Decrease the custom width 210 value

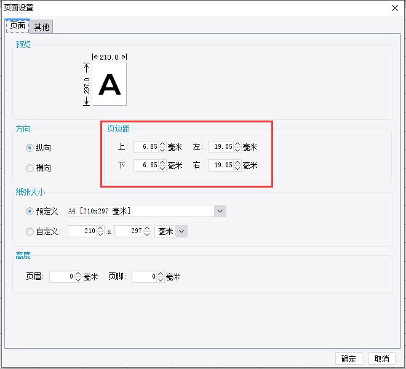click(x=100, y=234)
